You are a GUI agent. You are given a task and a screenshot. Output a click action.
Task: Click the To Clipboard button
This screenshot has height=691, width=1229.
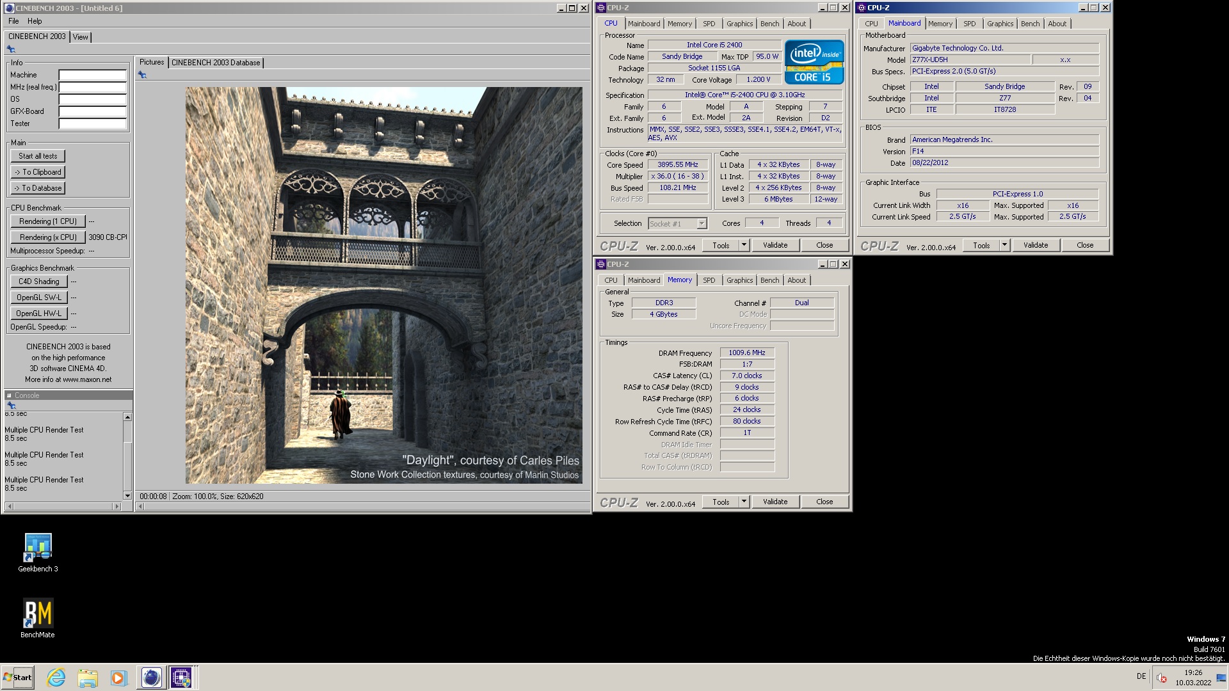(x=38, y=172)
